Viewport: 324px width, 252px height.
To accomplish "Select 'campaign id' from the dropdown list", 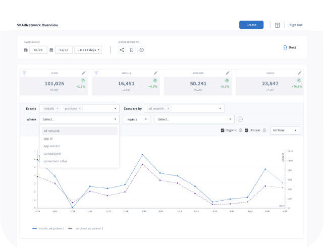I will (52, 153).
